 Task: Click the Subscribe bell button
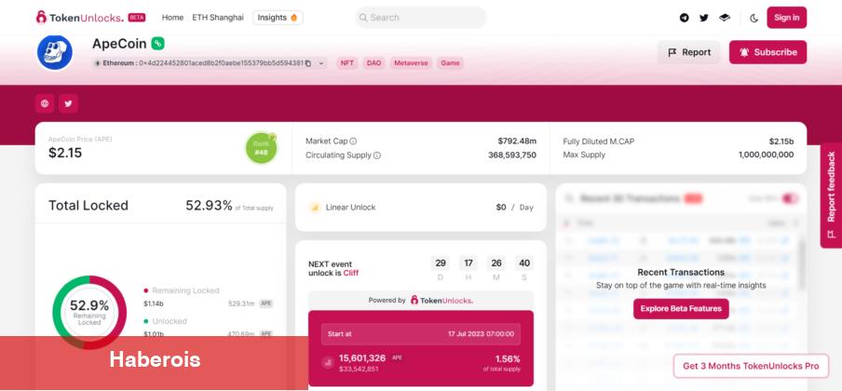[x=767, y=52]
